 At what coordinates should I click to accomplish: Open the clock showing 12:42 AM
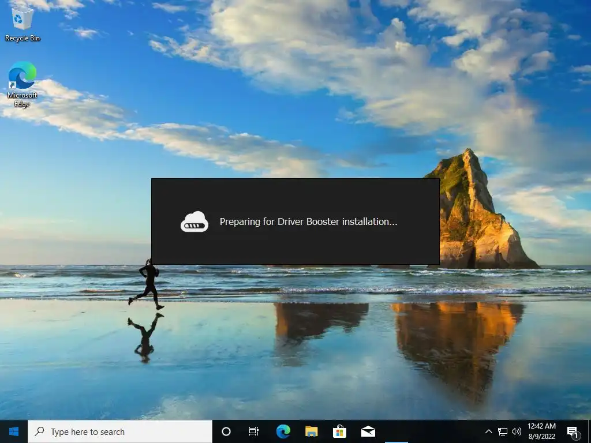coord(541,431)
